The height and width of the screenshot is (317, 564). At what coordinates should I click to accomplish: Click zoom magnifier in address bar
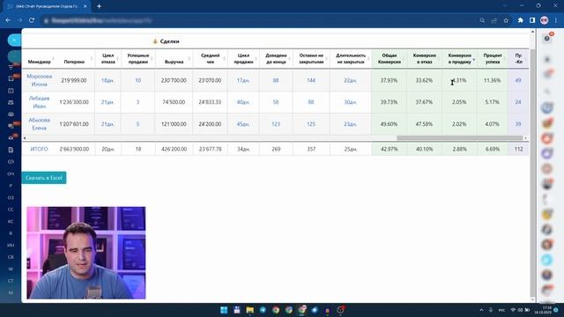pos(482,20)
